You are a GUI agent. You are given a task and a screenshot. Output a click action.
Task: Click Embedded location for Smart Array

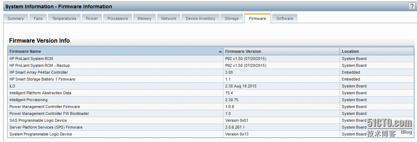[351, 72]
